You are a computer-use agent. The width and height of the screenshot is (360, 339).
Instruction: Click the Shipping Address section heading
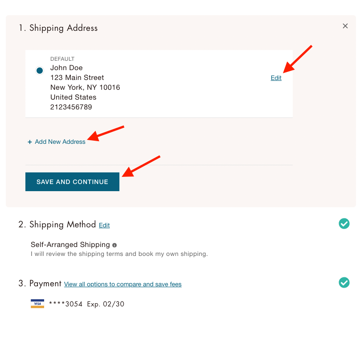tap(58, 28)
